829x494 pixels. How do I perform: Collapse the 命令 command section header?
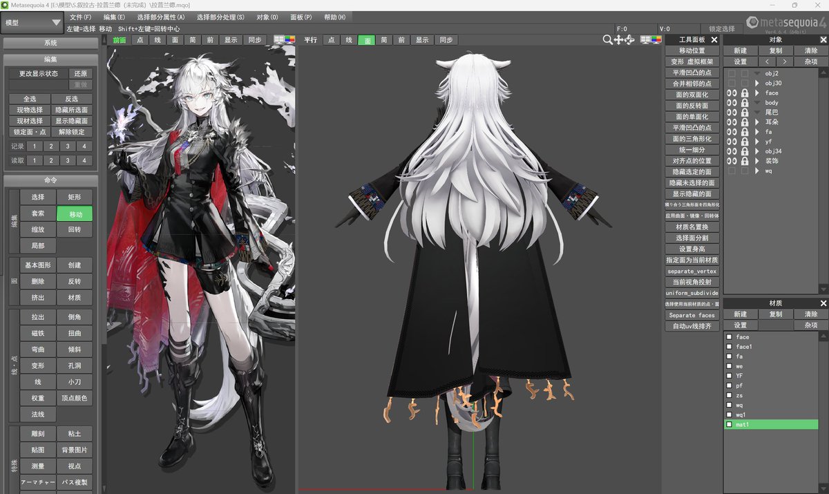(50, 180)
